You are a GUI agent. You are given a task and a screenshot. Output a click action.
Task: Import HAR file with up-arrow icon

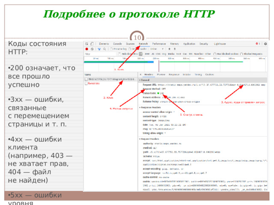point(169,49)
